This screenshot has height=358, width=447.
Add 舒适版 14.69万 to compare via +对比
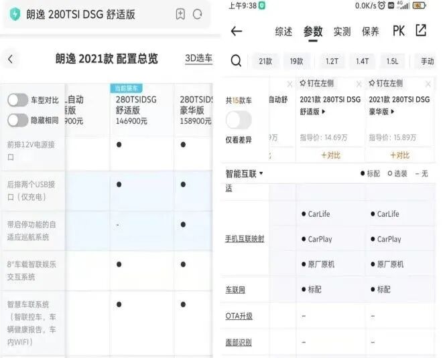point(330,155)
